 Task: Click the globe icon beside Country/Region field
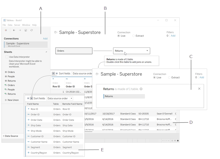click(x=29, y=153)
